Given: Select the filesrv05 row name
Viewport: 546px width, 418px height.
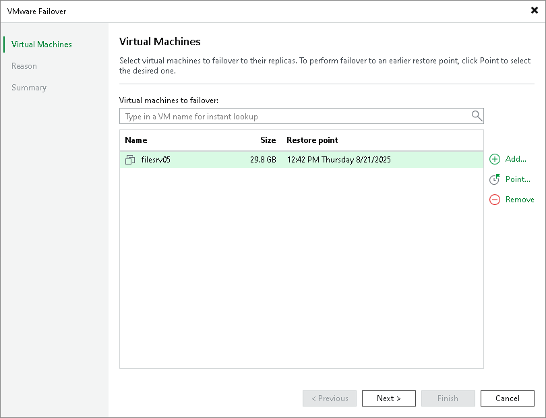Looking at the screenshot, I should [x=156, y=160].
